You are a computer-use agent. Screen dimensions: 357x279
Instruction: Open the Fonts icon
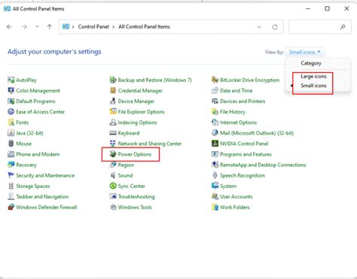tap(11, 123)
